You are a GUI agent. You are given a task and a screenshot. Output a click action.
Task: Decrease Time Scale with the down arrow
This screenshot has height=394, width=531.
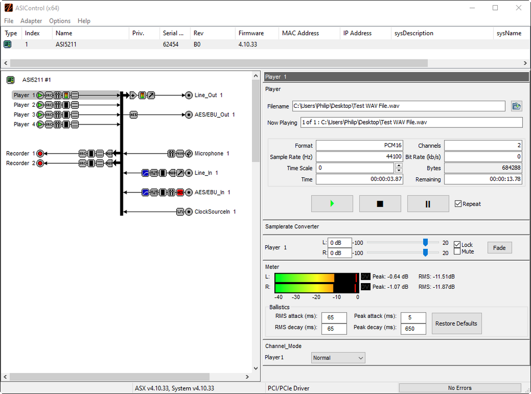(399, 171)
